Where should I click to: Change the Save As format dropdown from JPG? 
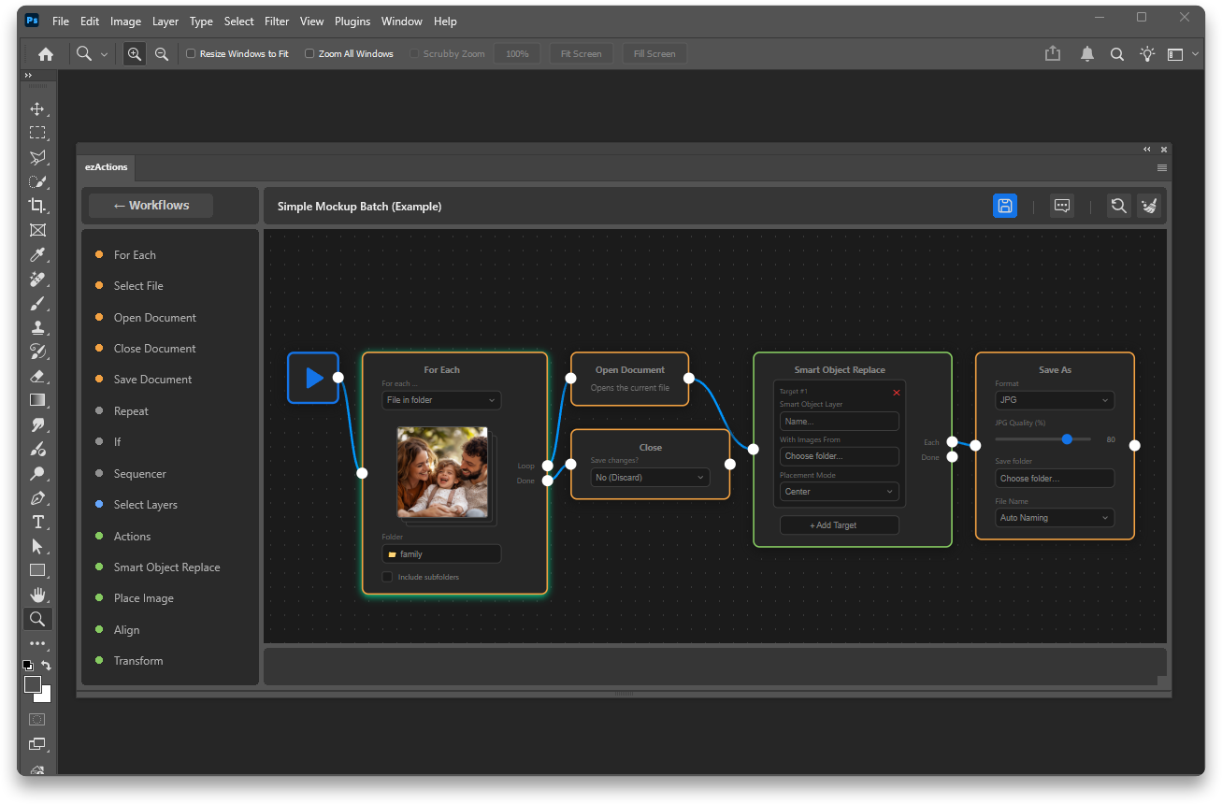(x=1055, y=399)
